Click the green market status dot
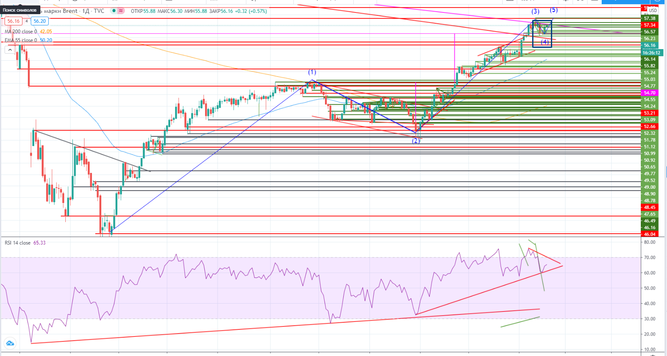 114,11
